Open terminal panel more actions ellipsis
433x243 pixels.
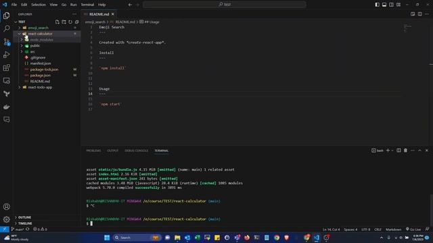pos(413,151)
